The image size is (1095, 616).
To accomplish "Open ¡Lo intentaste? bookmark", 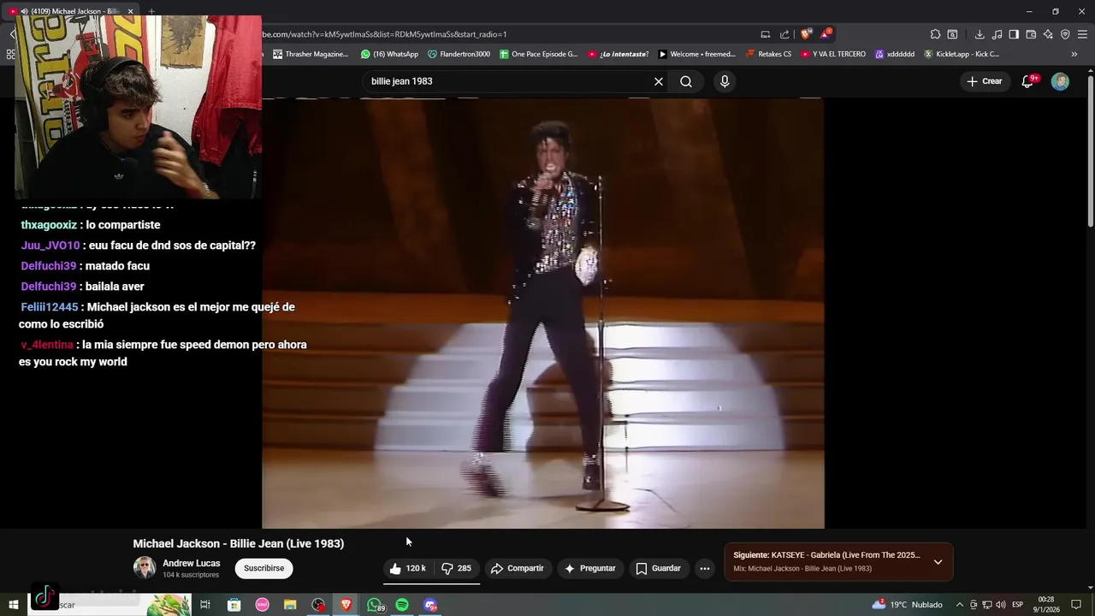I will [618, 54].
